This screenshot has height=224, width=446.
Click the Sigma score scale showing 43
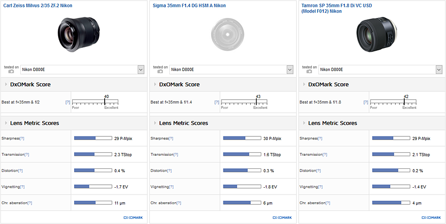click(244, 102)
